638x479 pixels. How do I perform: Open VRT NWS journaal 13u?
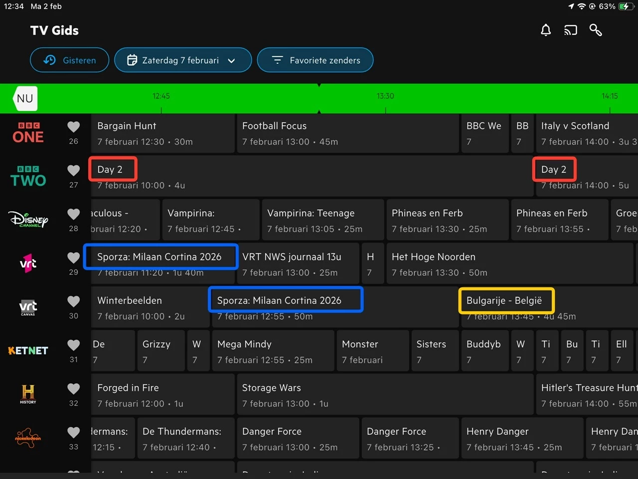(298, 264)
